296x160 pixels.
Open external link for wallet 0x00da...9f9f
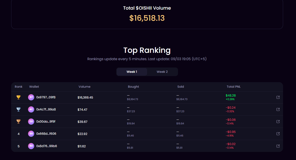[278, 122]
